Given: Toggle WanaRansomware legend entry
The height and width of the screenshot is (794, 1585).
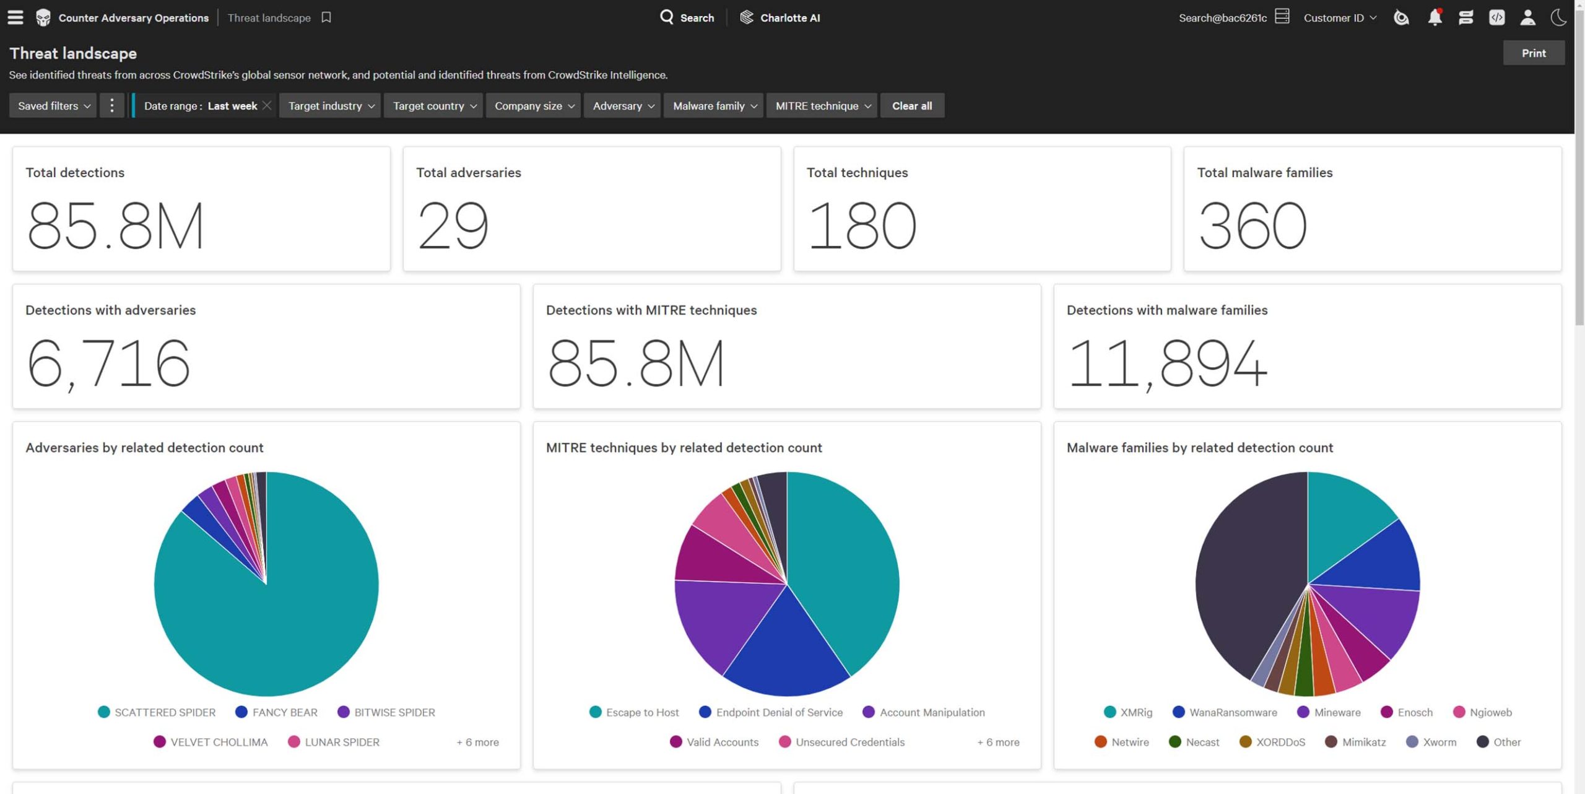Looking at the screenshot, I should pyautogui.click(x=1225, y=712).
